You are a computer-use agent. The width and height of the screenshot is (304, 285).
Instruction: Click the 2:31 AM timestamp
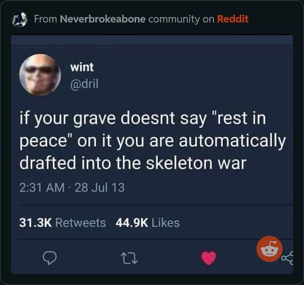42,187
